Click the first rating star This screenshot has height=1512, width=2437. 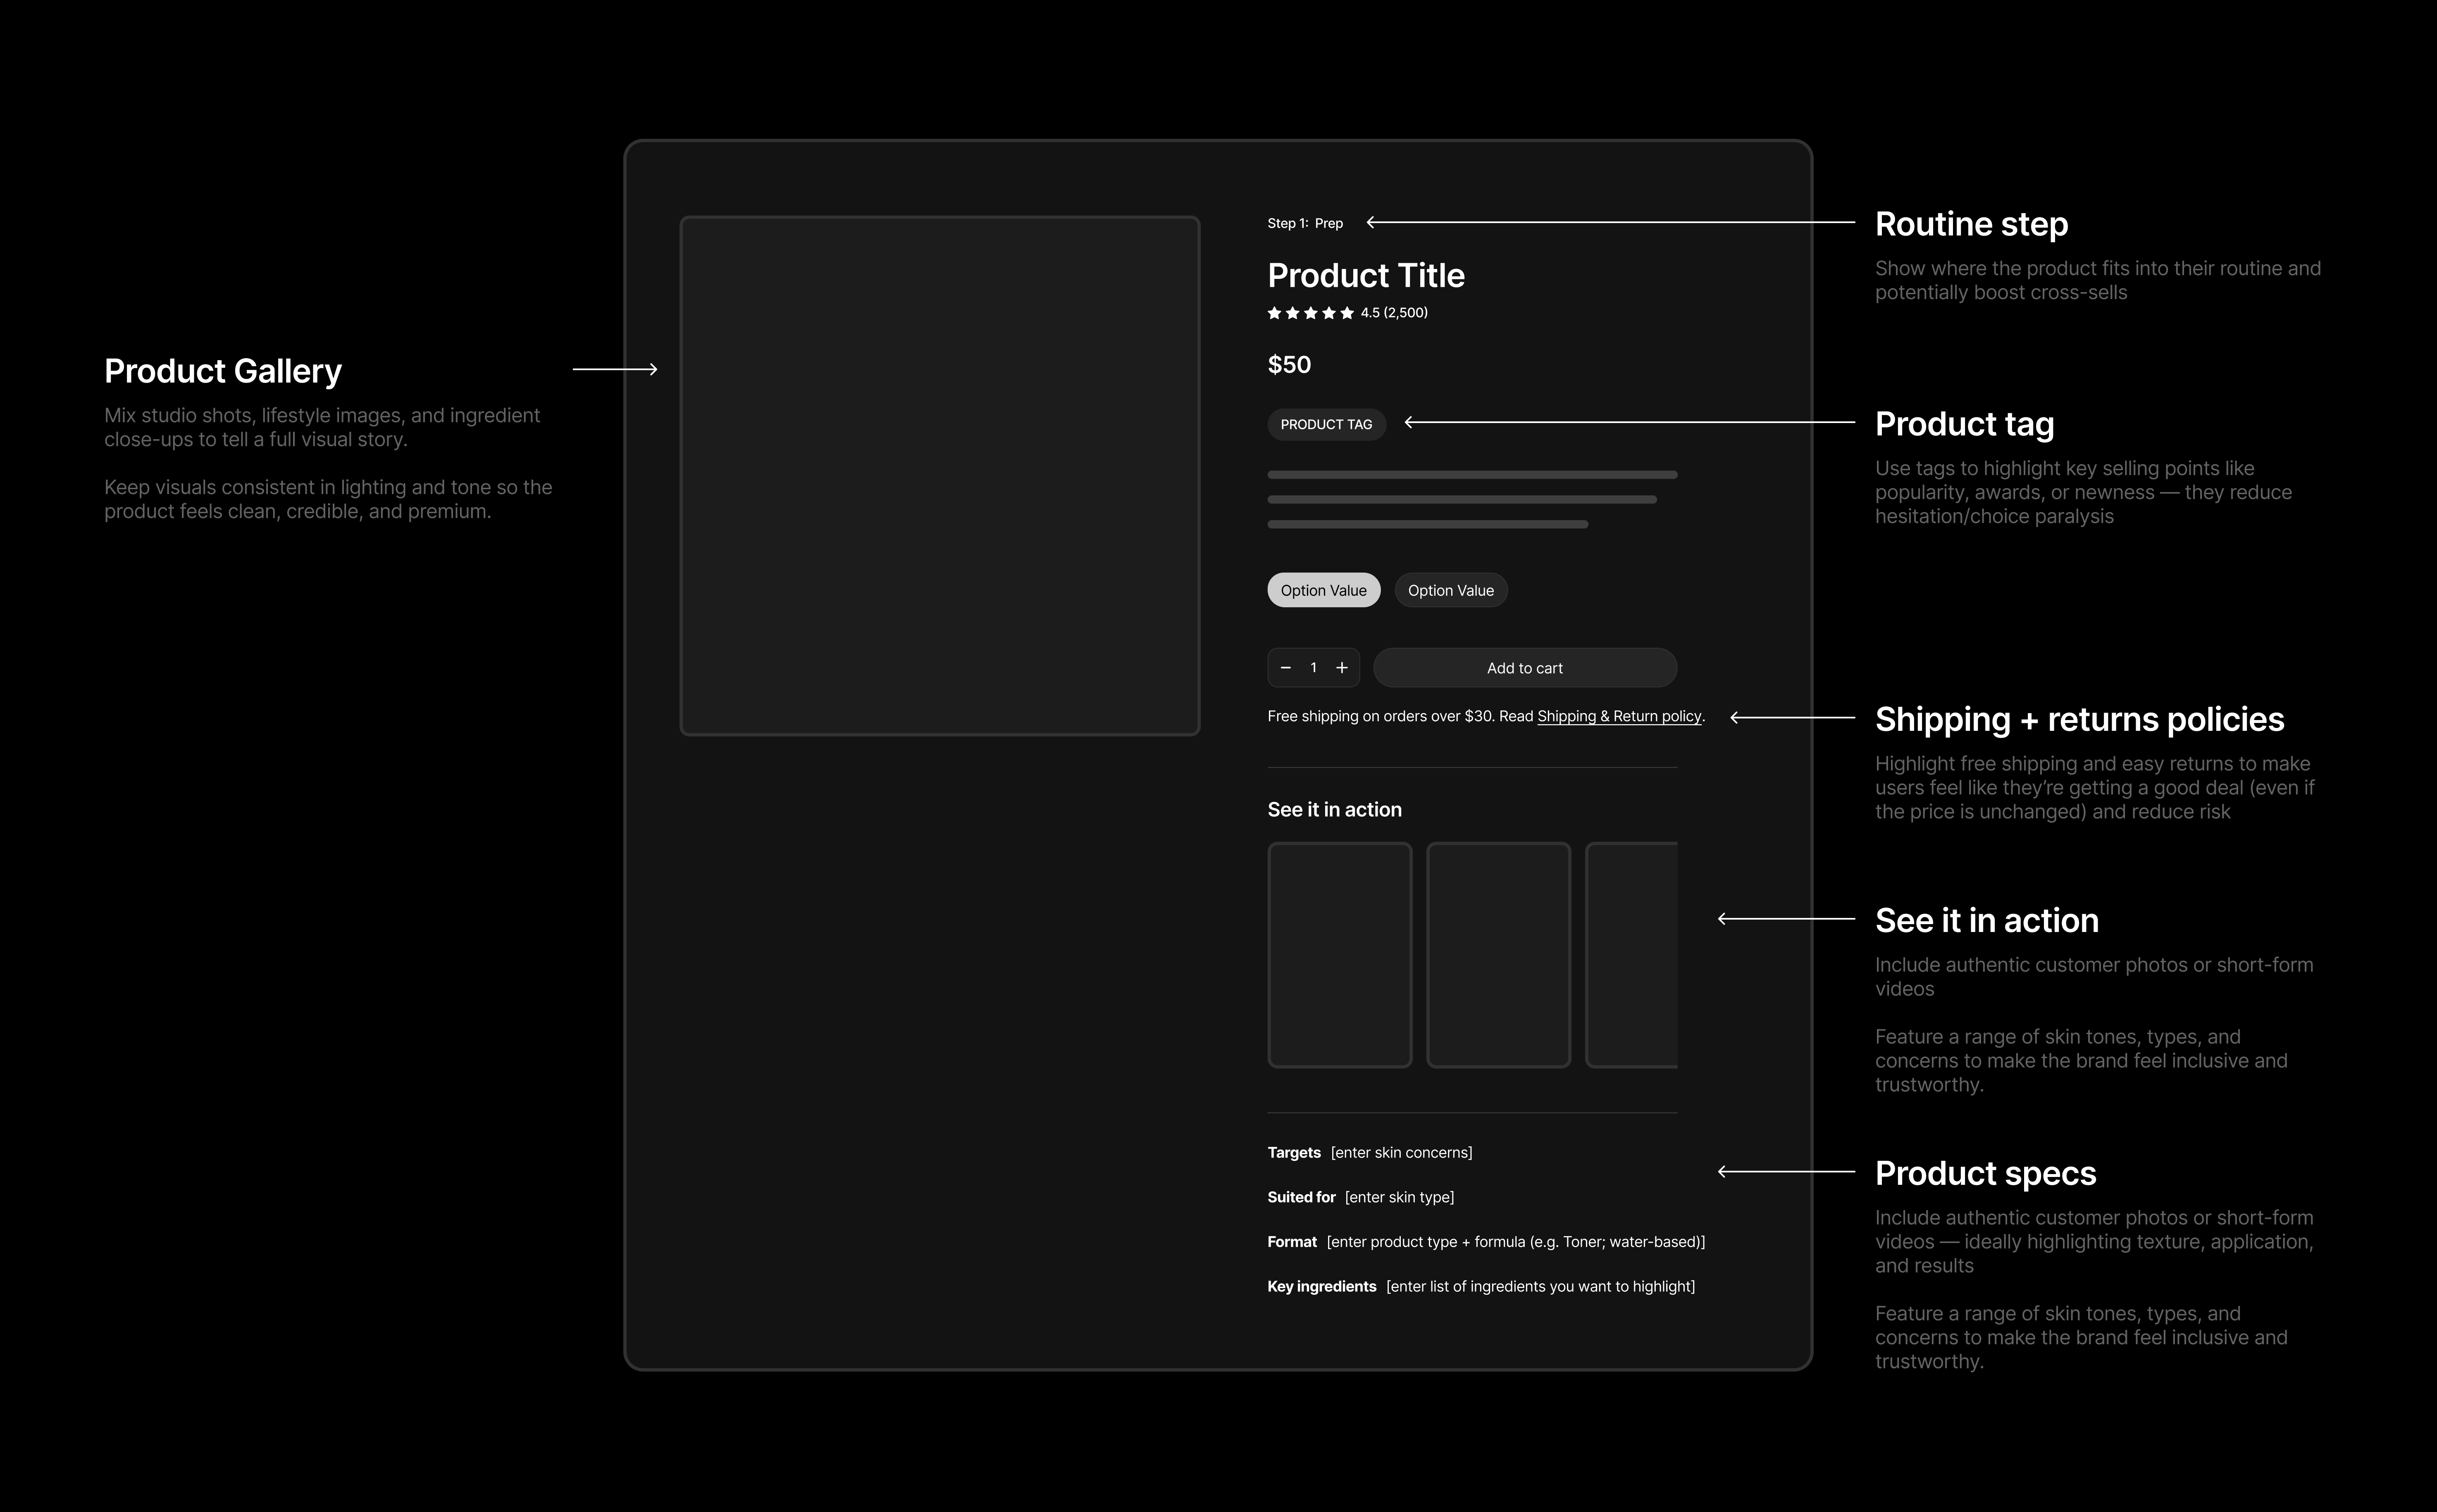coord(1275,313)
